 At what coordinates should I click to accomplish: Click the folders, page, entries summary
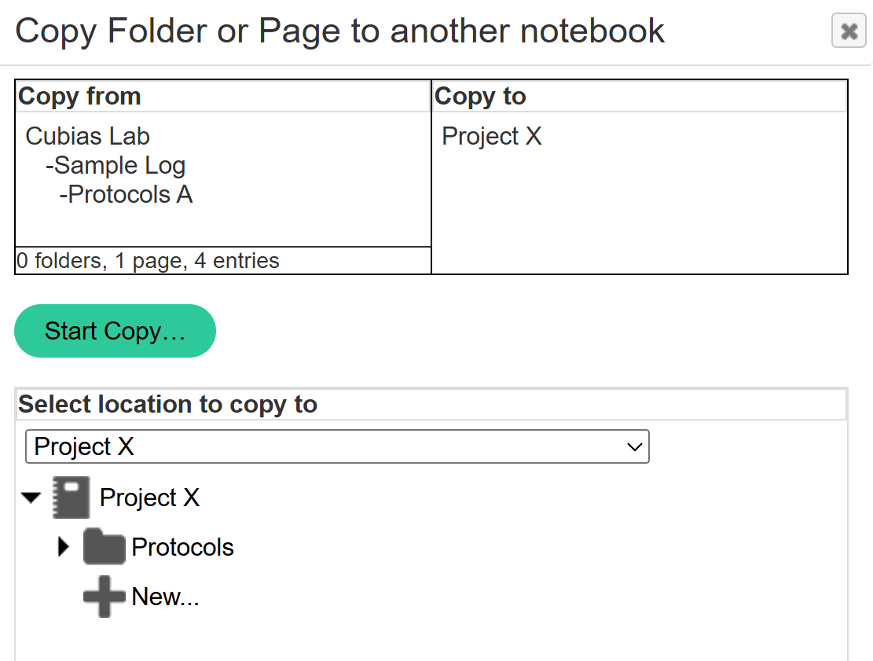[x=148, y=260]
